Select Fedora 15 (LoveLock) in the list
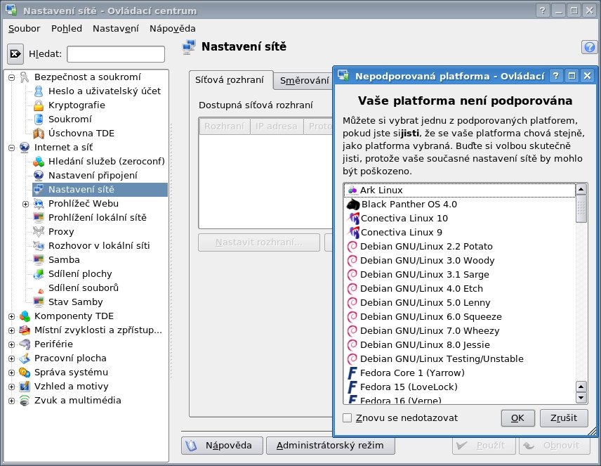The height and width of the screenshot is (466, 601). [460, 387]
